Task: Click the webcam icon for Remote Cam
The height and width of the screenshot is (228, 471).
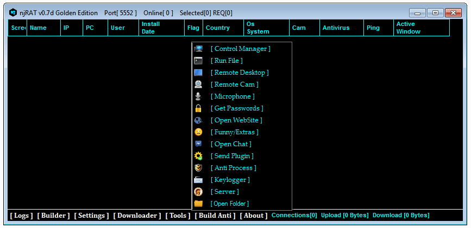Action: coord(198,84)
